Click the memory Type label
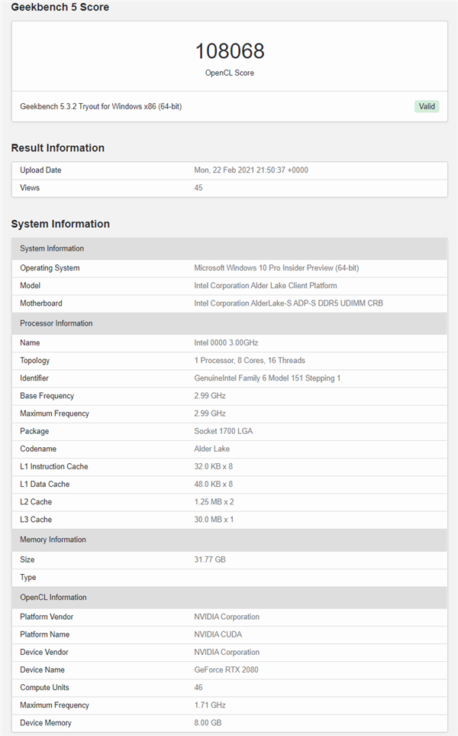 pyautogui.click(x=28, y=577)
